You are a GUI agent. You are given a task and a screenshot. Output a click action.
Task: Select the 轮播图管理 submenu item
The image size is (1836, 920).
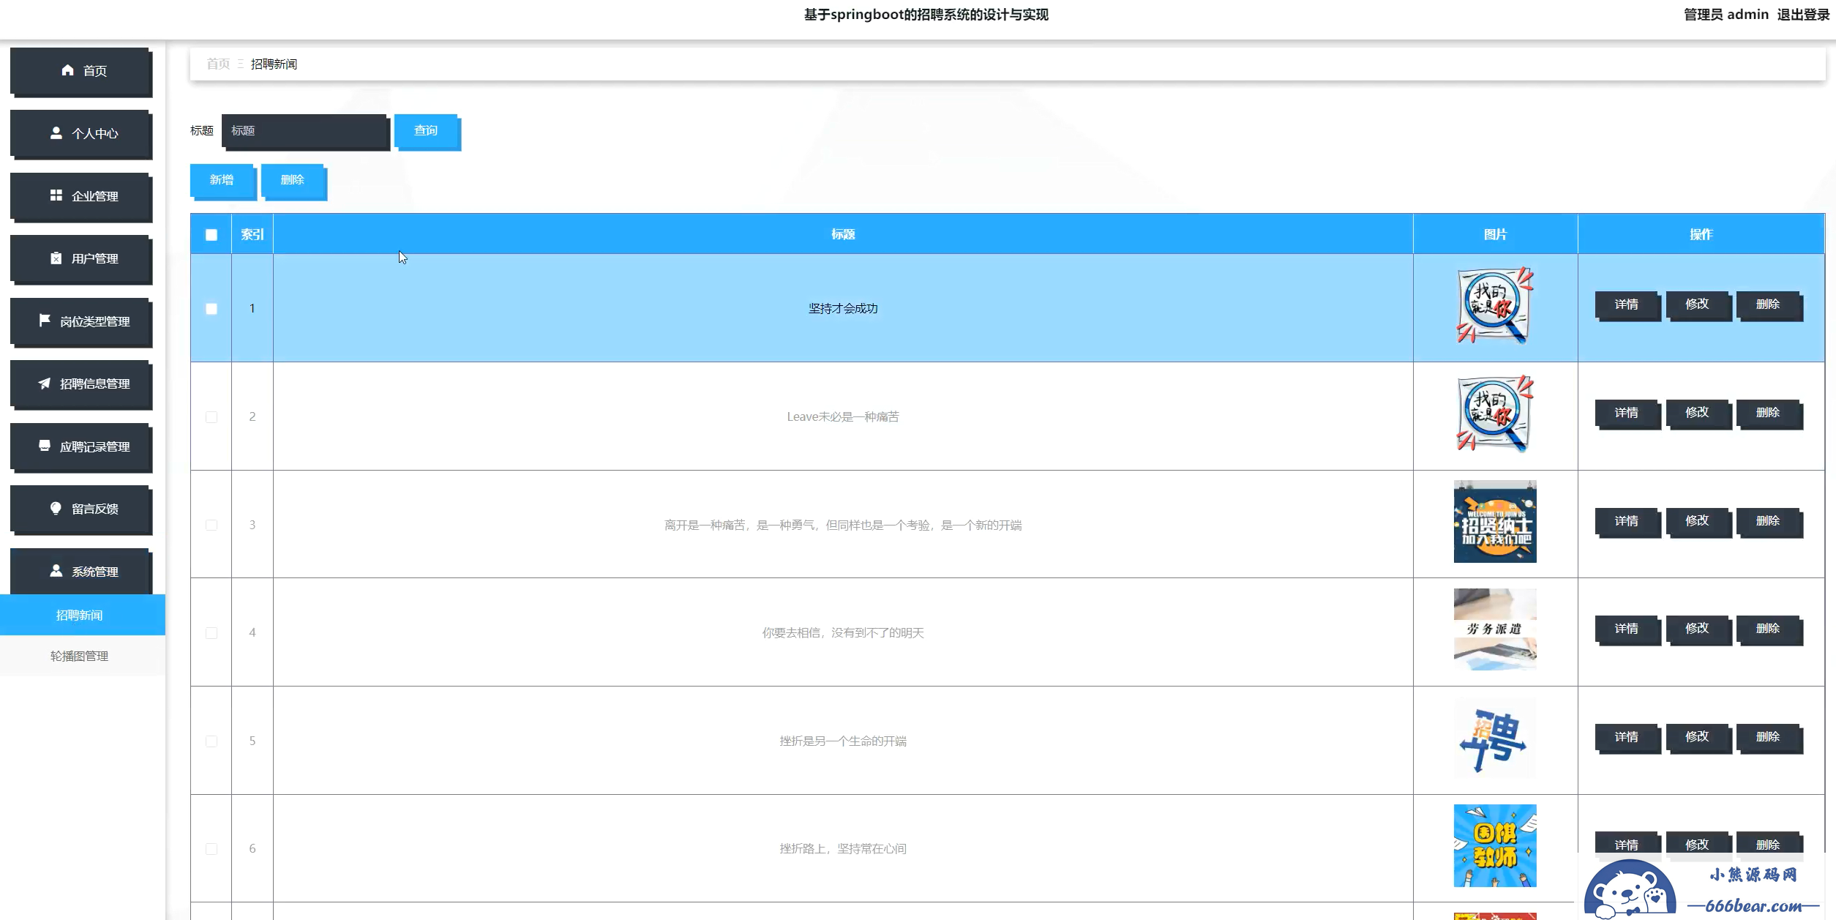click(x=82, y=656)
